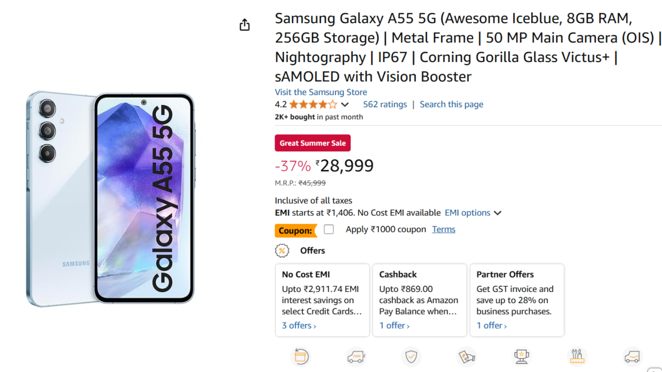Click the warranty shield icon

coord(411,357)
